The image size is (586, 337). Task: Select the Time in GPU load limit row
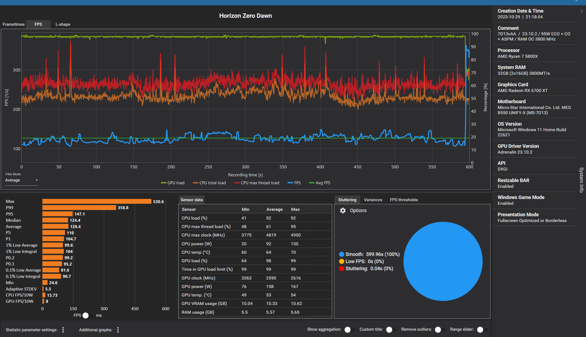(x=255, y=269)
